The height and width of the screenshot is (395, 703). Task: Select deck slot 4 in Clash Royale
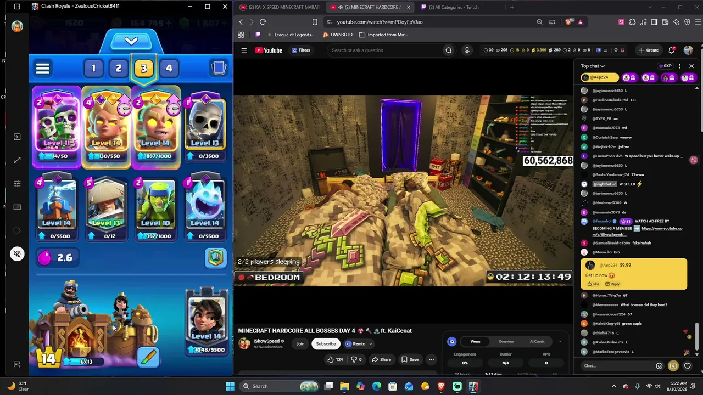(169, 69)
